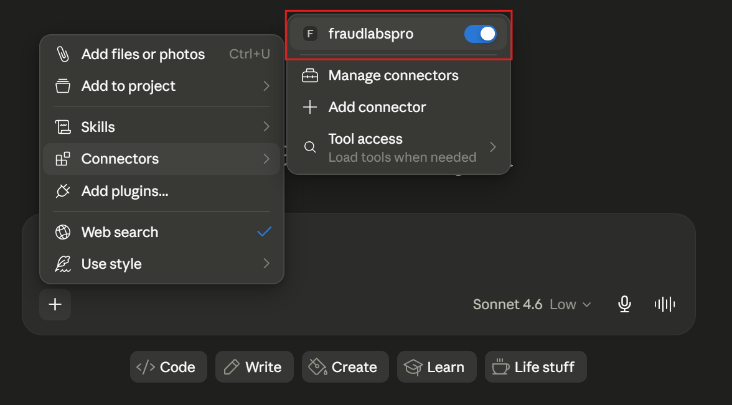Click the Use style quill icon
This screenshot has width=732, height=405.
click(62, 264)
